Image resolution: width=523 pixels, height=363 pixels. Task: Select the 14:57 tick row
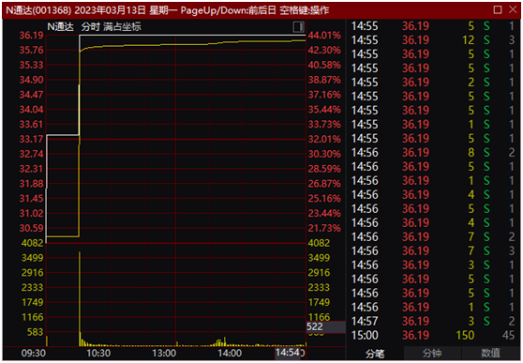coord(433,321)
